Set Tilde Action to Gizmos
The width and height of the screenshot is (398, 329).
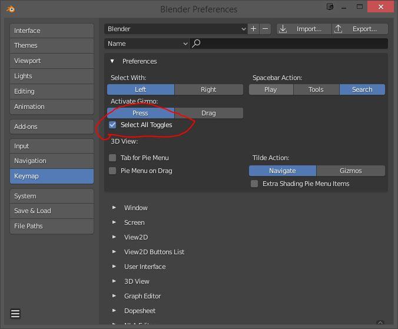(x=351, y=171)
